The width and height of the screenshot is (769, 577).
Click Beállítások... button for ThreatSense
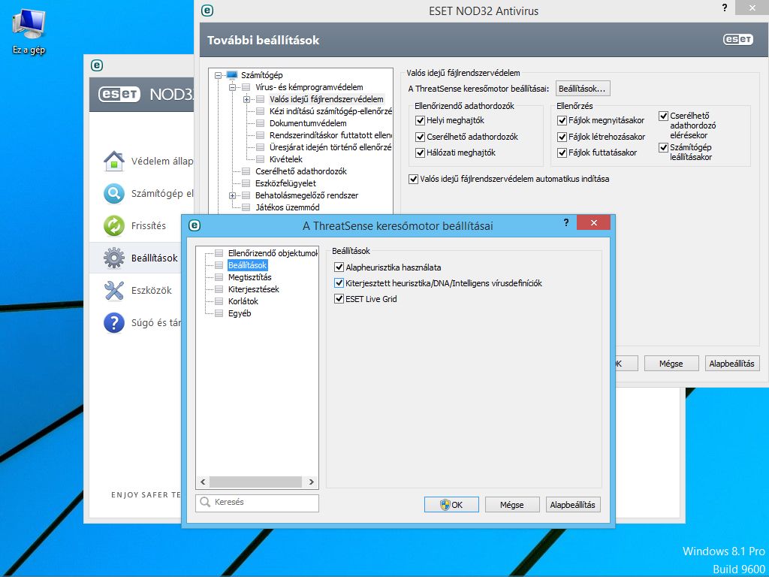(x=583, y=89)
